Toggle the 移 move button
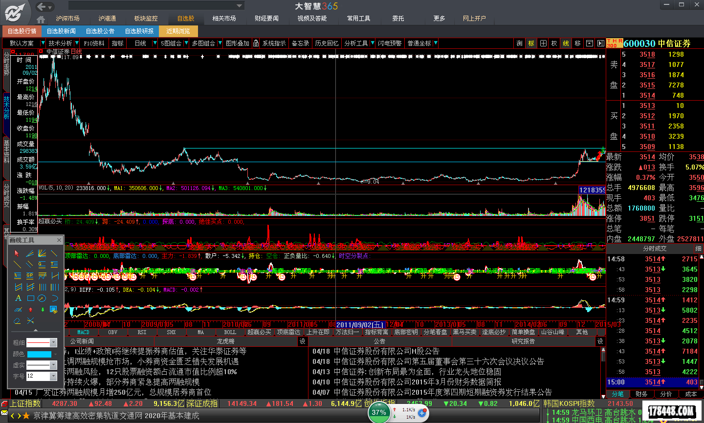 tap(577, 43)
